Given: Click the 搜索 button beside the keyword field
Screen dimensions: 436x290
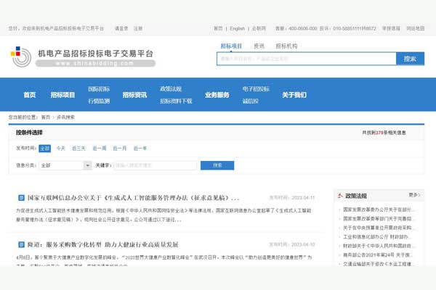Looking at the screenshot, I should (x=217, y=165).
